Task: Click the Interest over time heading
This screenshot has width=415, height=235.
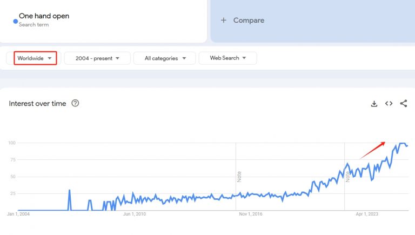Action: [x=37, y=103]
